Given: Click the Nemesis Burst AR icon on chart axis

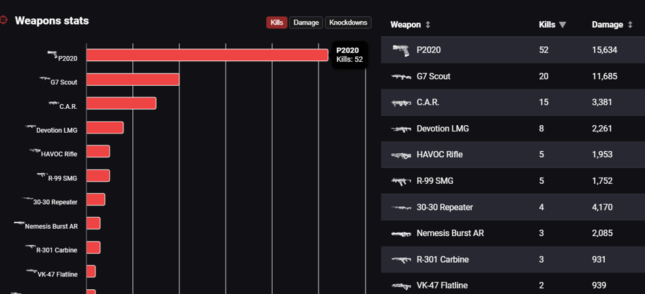Looking at the screenshot, I should point(19,223).
